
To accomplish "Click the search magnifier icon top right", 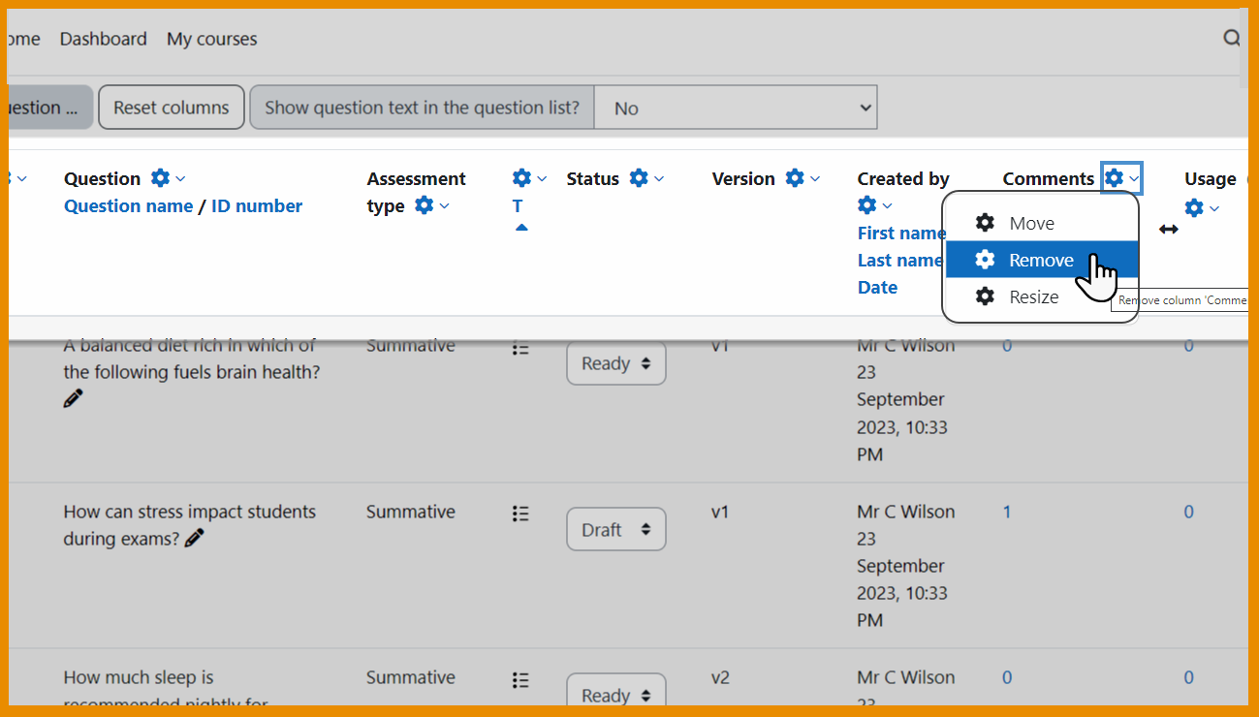I will point(1231,38).
